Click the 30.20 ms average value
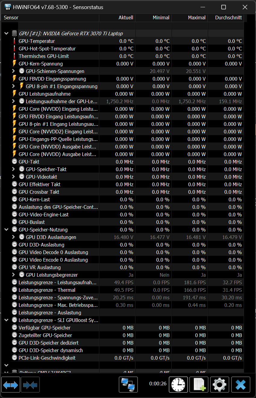Viewport: 256px width, 398px height. 232,298
